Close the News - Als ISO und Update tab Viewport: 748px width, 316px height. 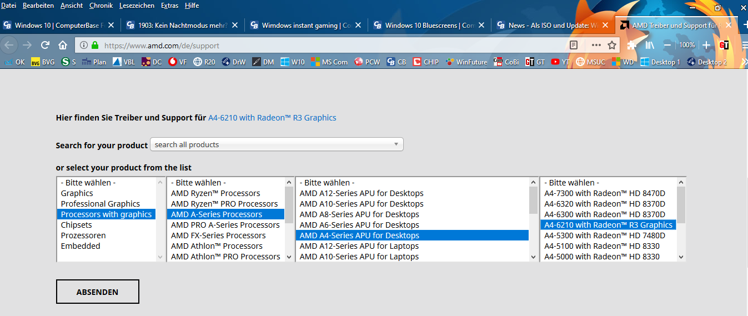pos(604,25)
